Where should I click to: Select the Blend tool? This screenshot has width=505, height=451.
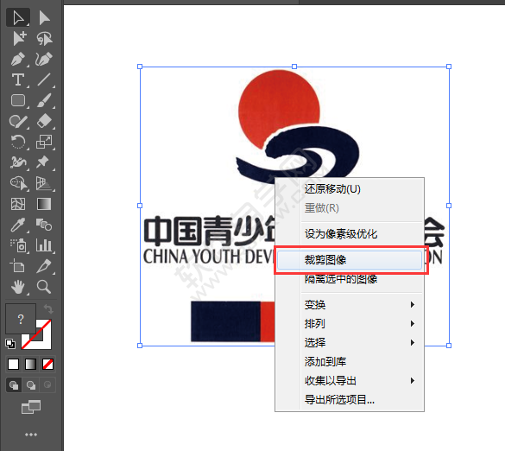(44, 225)
